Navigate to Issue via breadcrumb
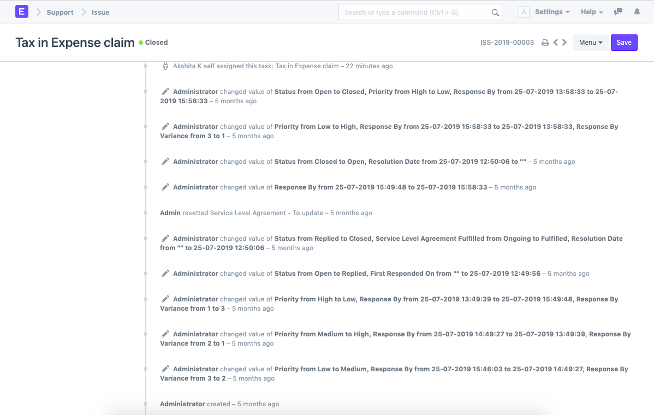The height and width of the screenshot is (415, 654). [100, 12]
